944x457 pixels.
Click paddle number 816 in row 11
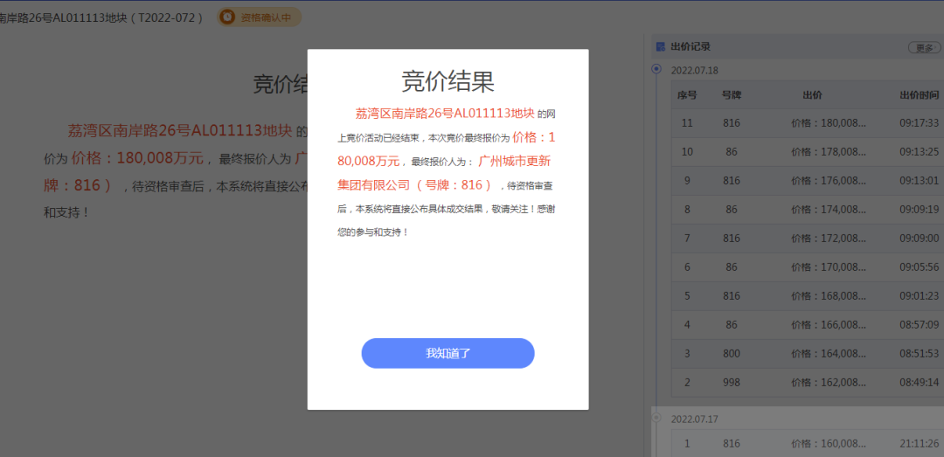[732, 123]
